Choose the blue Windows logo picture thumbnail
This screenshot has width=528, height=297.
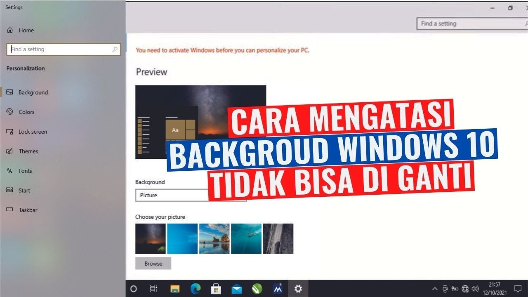point(182,238)
